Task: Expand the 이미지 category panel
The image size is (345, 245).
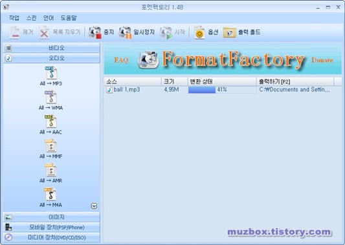Action: pos(52,217)
